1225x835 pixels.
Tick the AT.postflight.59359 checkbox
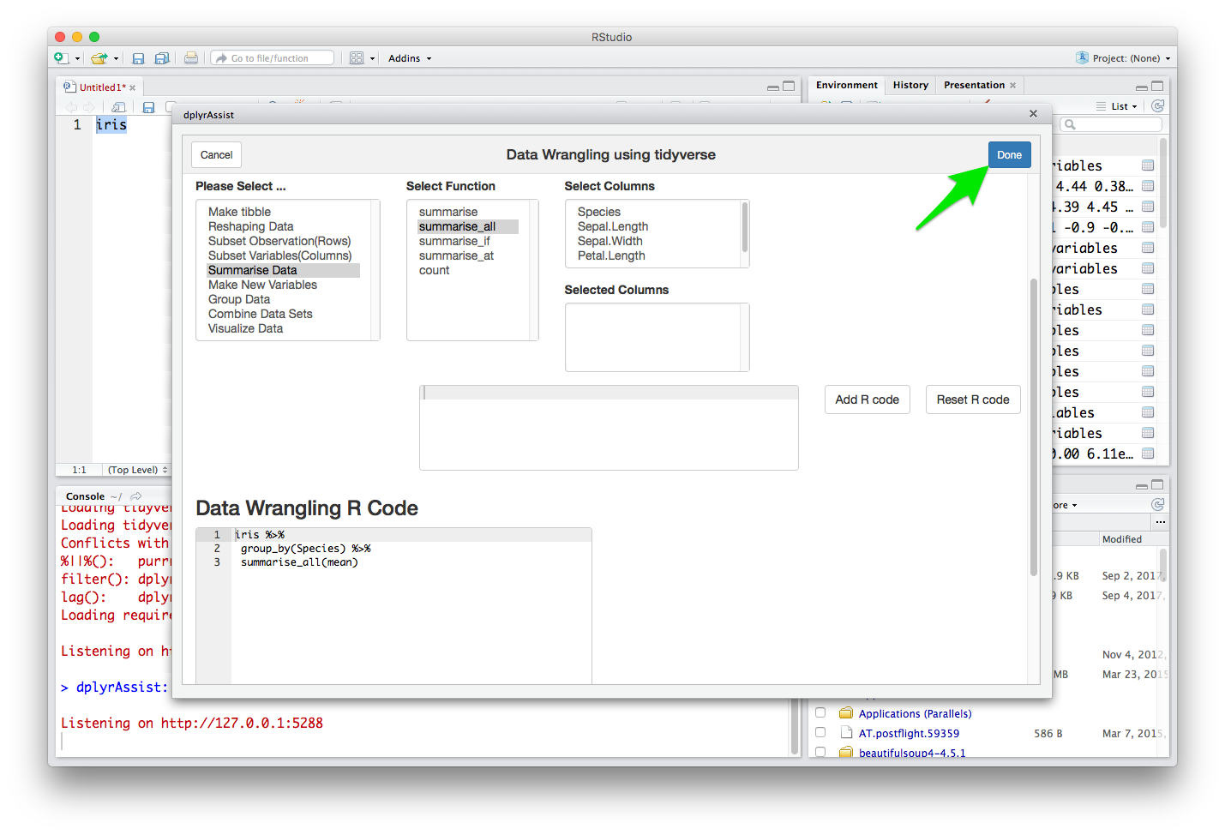click(x=820, y=732)
